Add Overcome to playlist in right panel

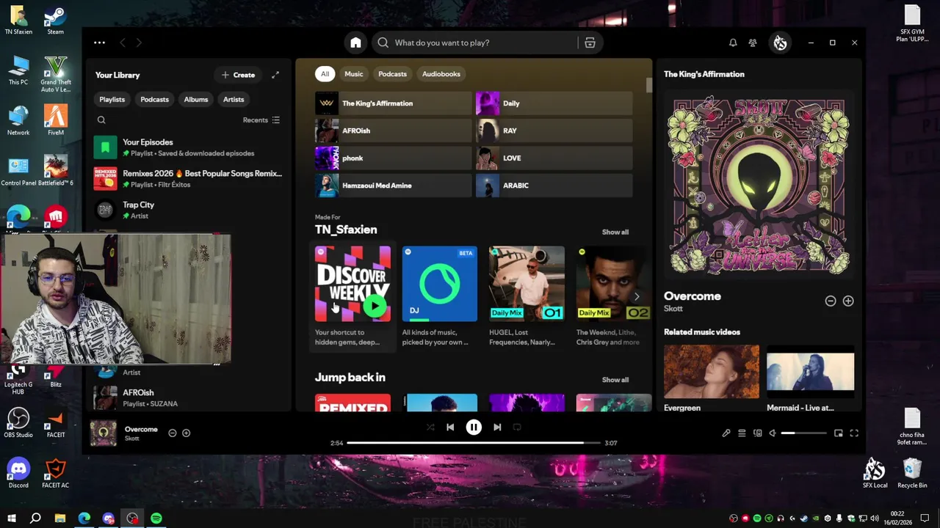point(848,301)
